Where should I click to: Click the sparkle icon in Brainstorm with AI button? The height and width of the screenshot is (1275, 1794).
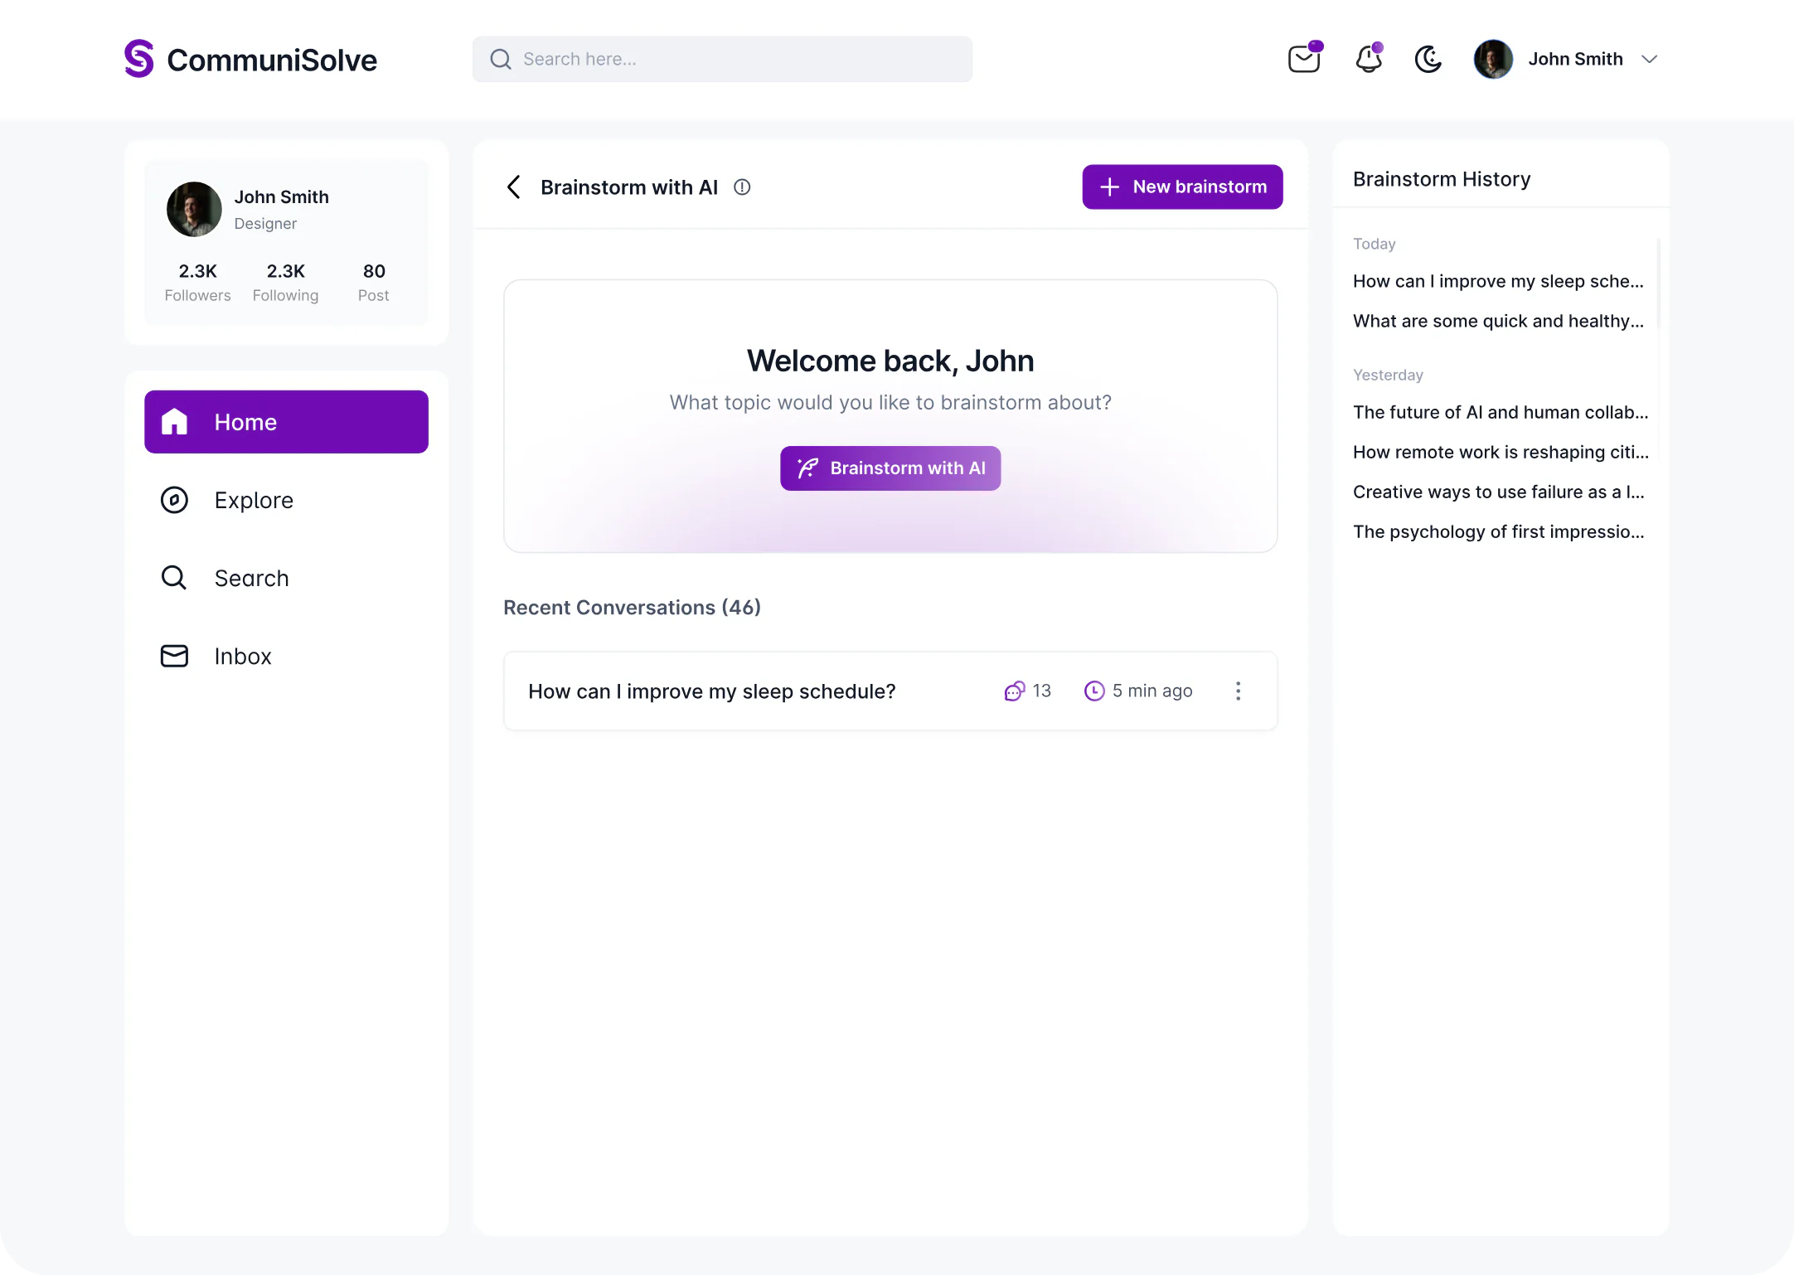(x=807, y=468)
